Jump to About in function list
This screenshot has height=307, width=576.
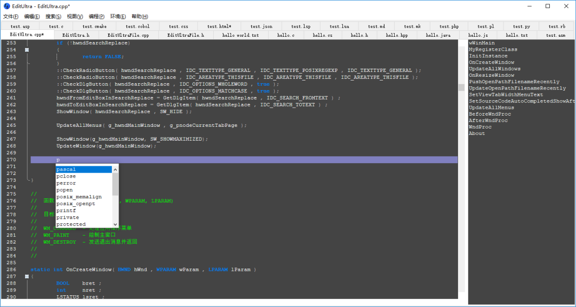click(x=477, y=133)
